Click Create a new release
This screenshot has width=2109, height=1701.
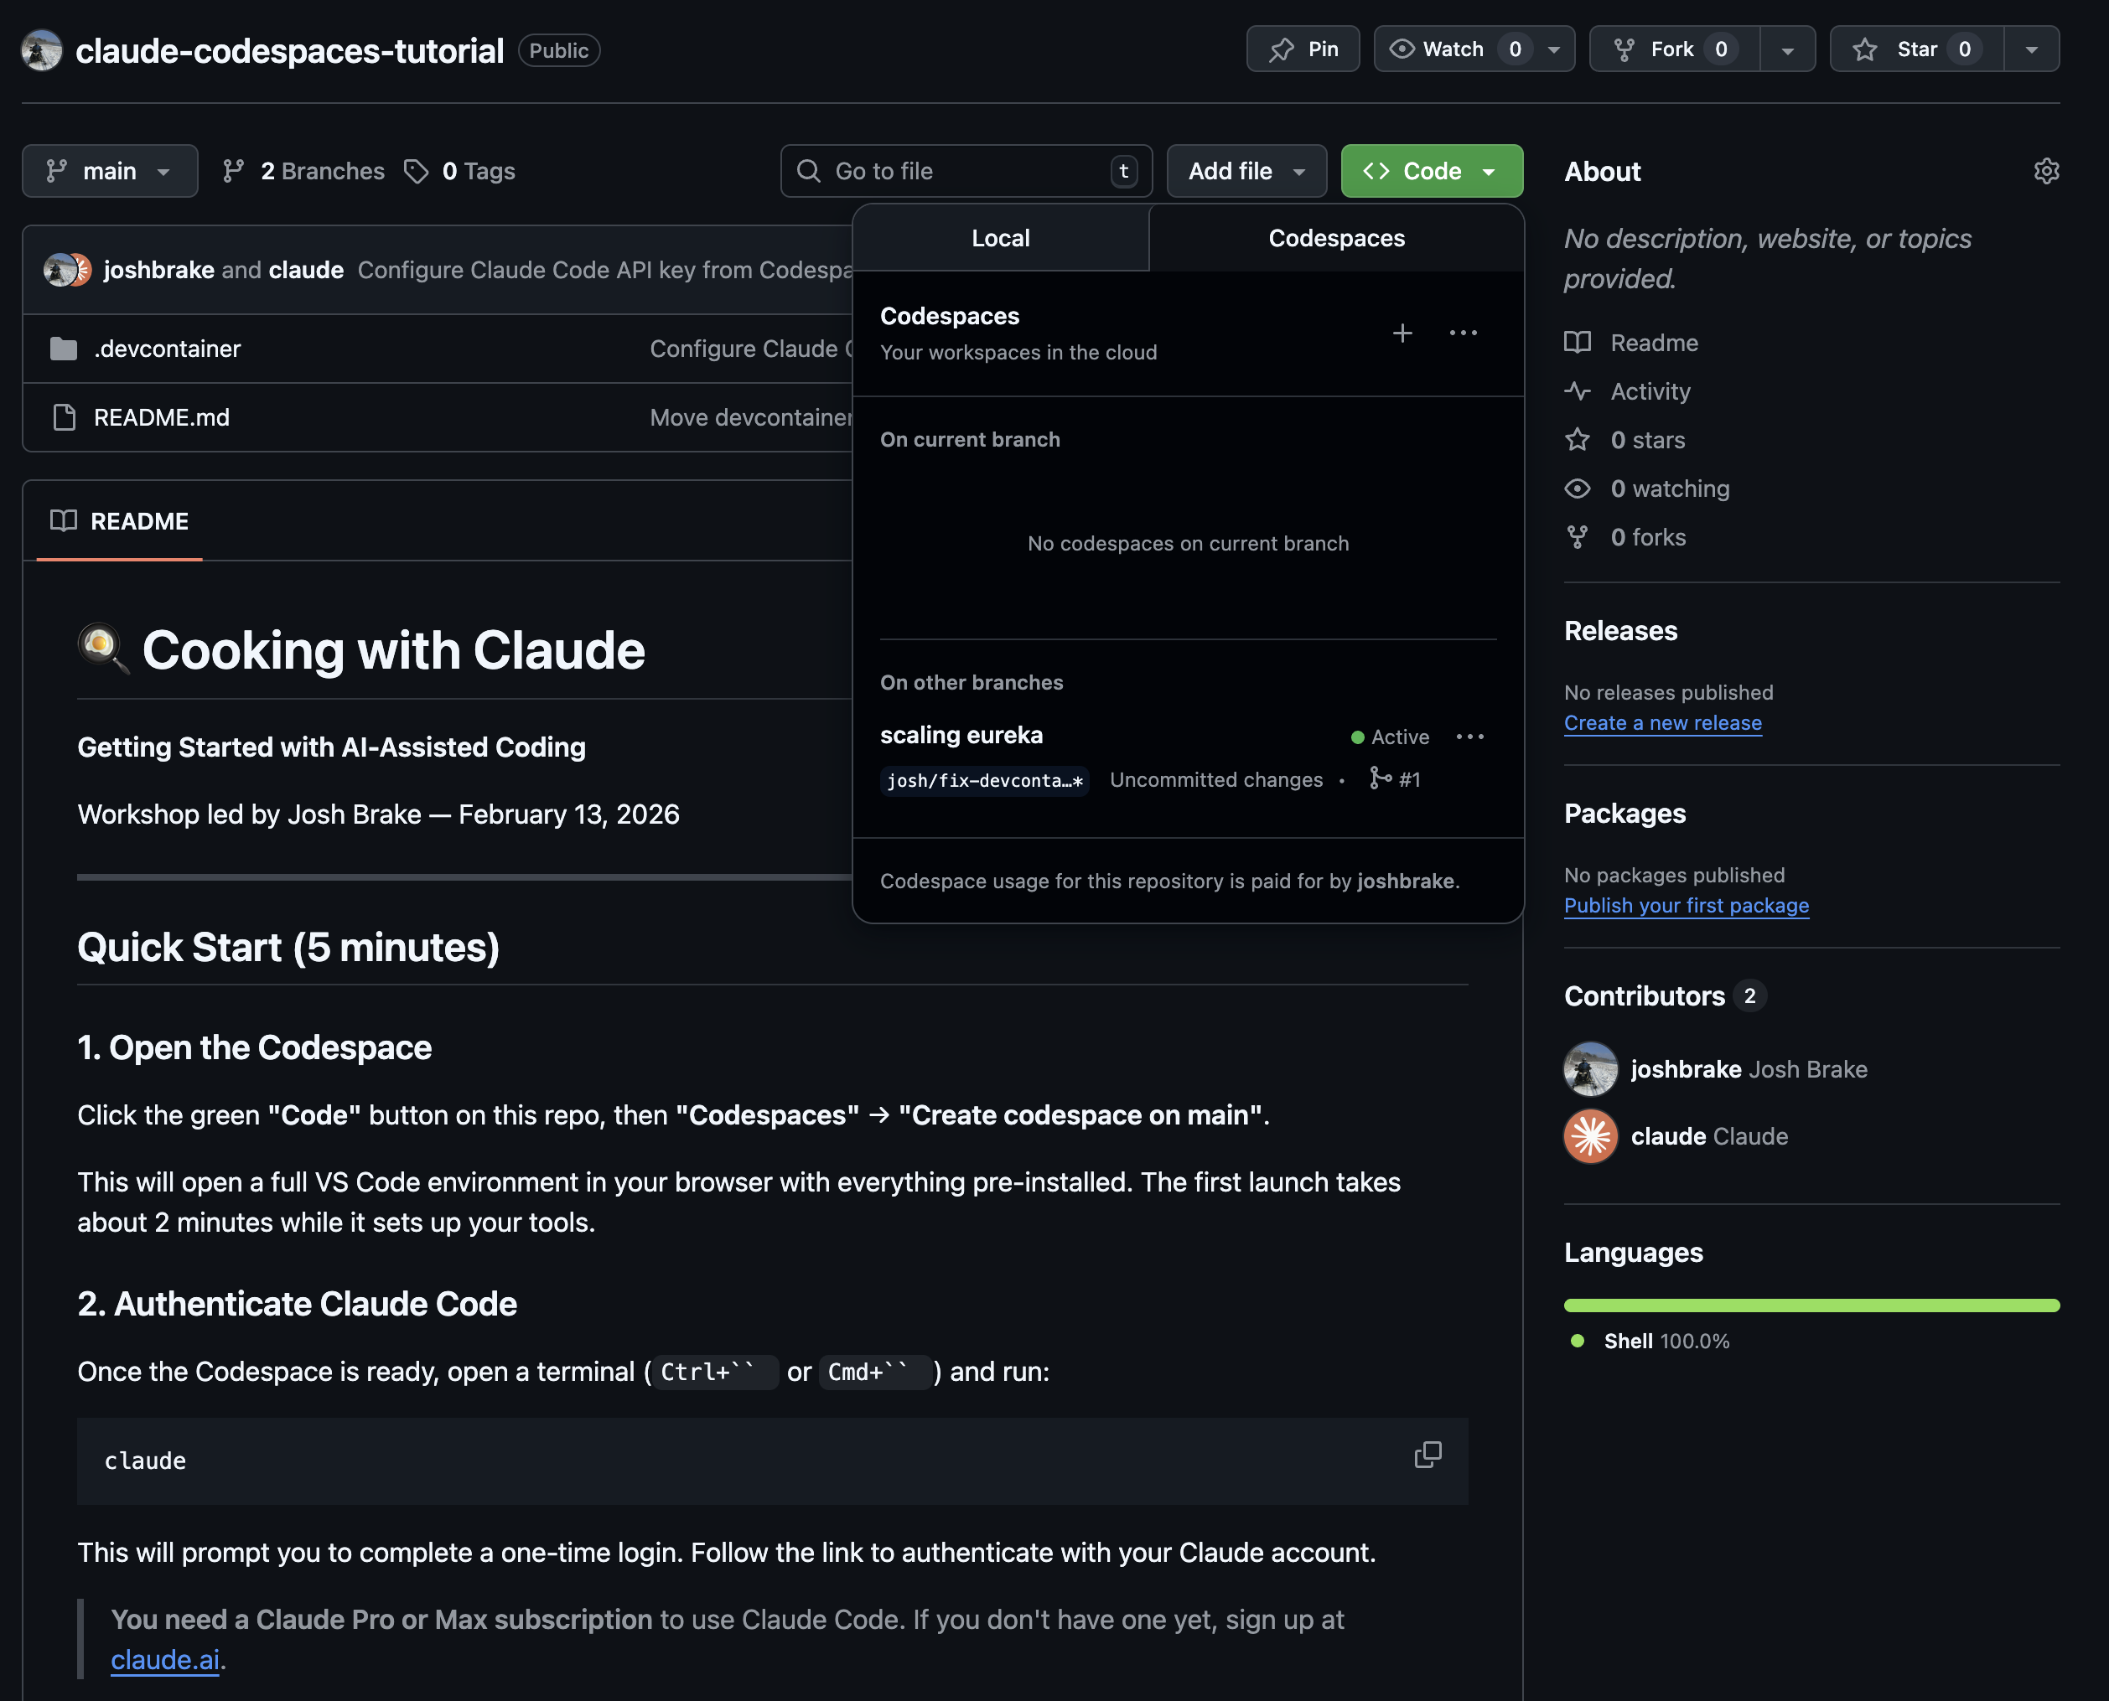[1663, 723]
